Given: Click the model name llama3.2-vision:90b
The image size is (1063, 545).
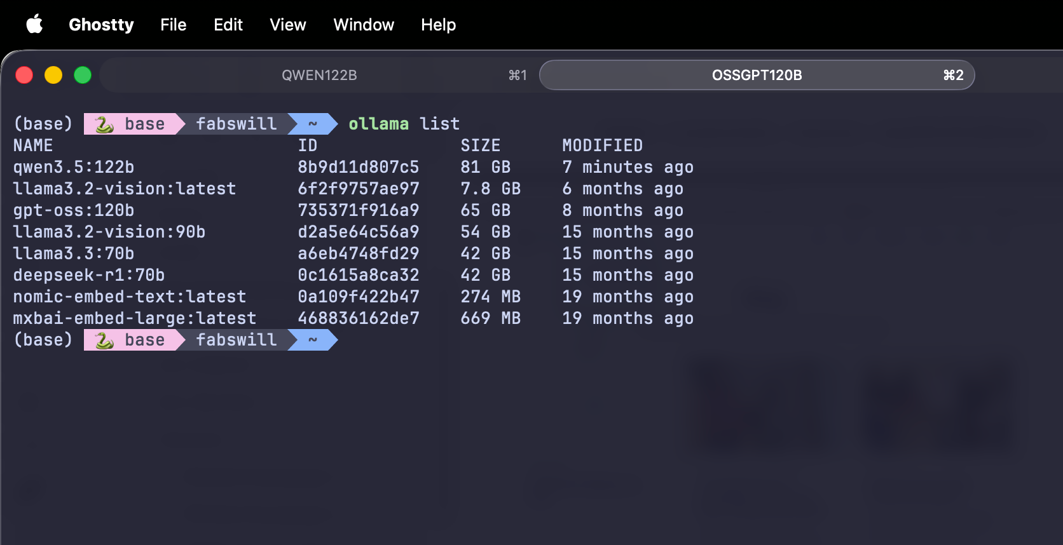Looking at the screenshot, I should click(x=109, y=232).
